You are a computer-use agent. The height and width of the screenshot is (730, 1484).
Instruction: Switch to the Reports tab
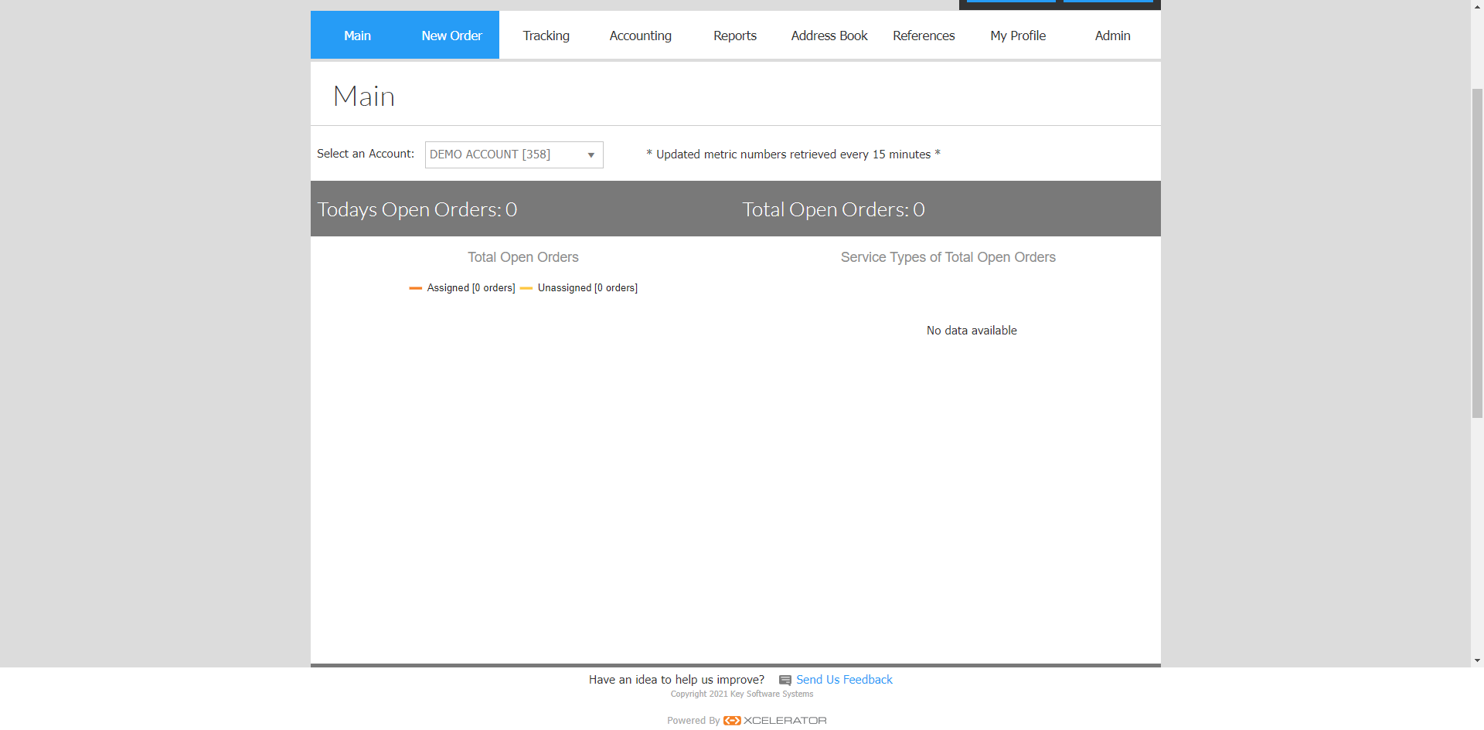734,35
